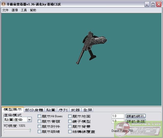Click the 可視度 transparency slider

click(x=17, y=131)
